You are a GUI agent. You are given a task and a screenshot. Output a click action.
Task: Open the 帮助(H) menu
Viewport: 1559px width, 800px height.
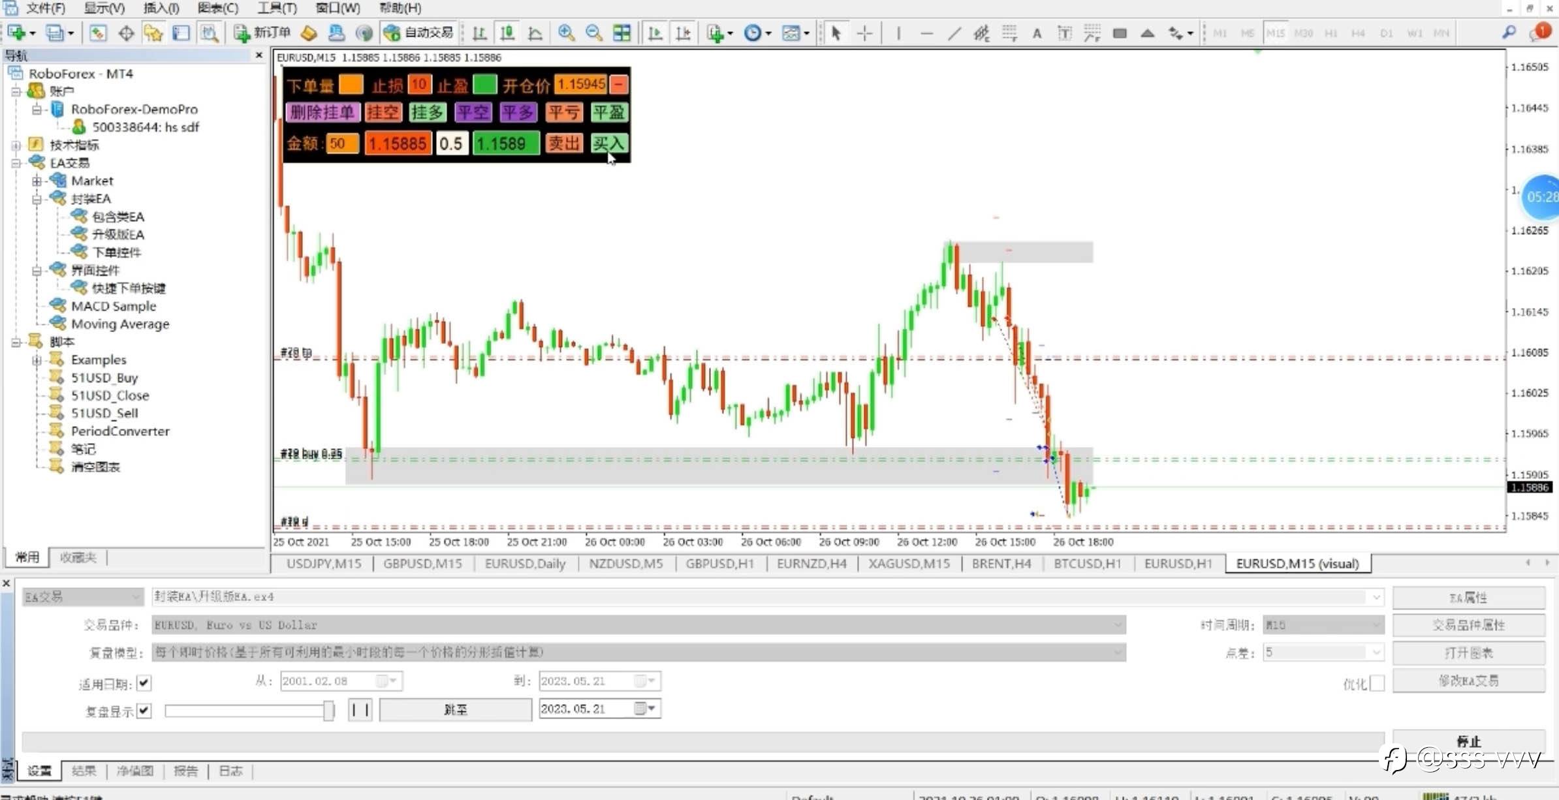coord(400,8)
